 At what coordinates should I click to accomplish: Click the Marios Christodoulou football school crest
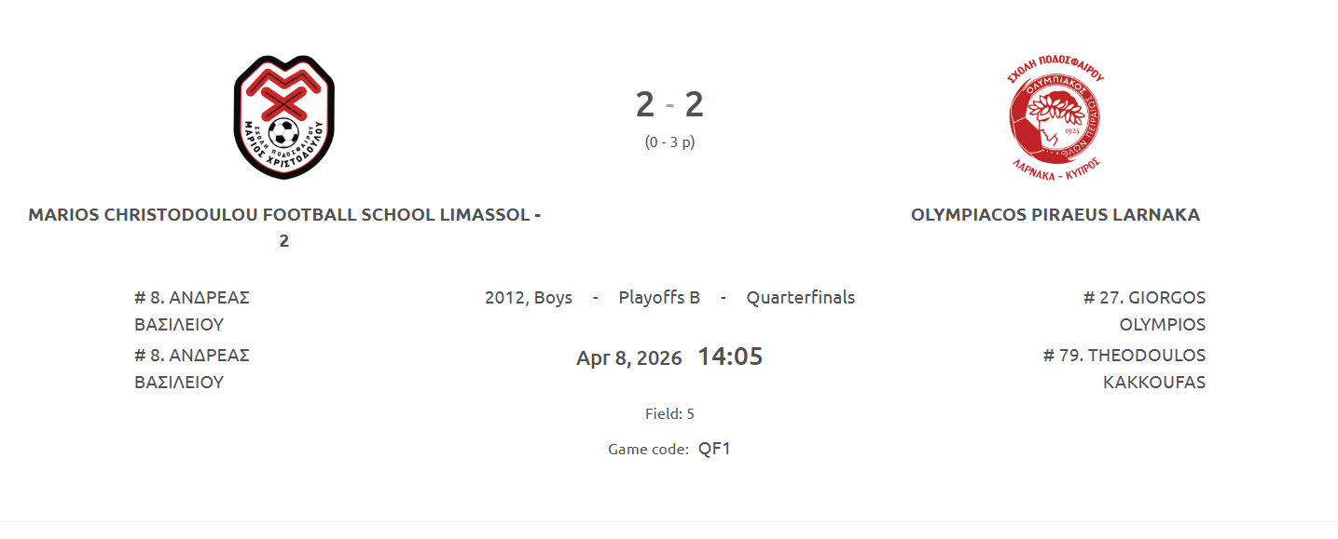click(x=284, y=117)
